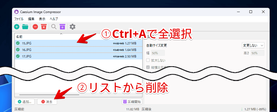The height and width of the screenshot is (112, 277).
Task: Click green check status icon for 17.JPG
Action: coord(18,56)
